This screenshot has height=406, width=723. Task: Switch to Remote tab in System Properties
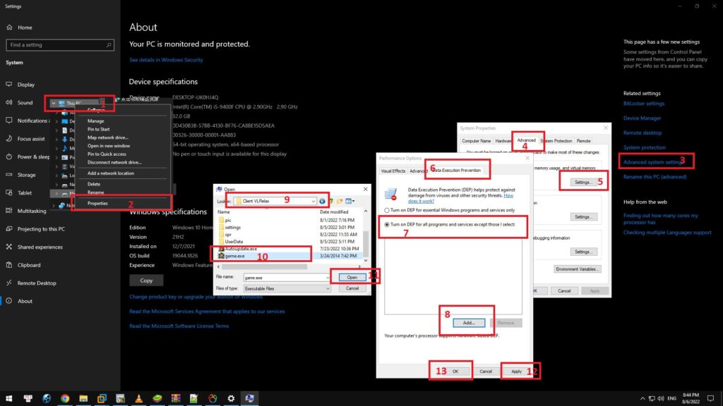click(x=583, y=141)
